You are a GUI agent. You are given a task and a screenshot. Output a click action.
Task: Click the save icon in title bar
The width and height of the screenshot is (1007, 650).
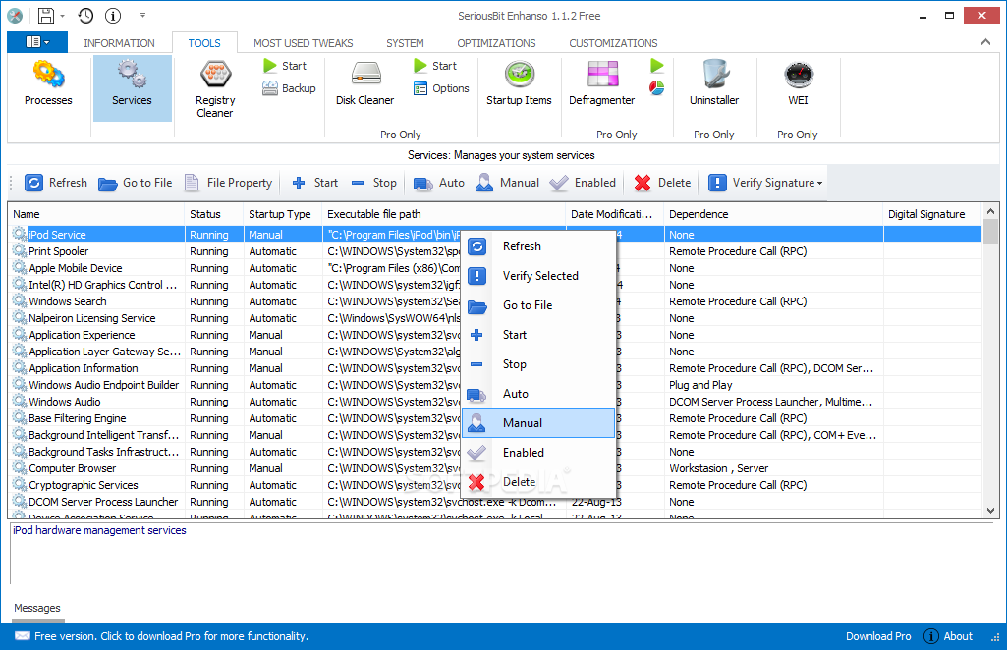pyautogui.click(x=46, y=16)
